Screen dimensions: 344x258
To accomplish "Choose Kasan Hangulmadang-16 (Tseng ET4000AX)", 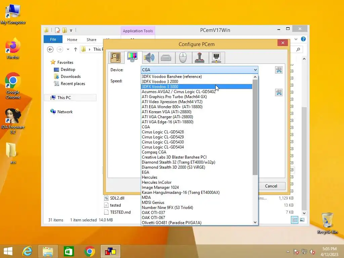I will pyautogui.click(x=197, y=192).
